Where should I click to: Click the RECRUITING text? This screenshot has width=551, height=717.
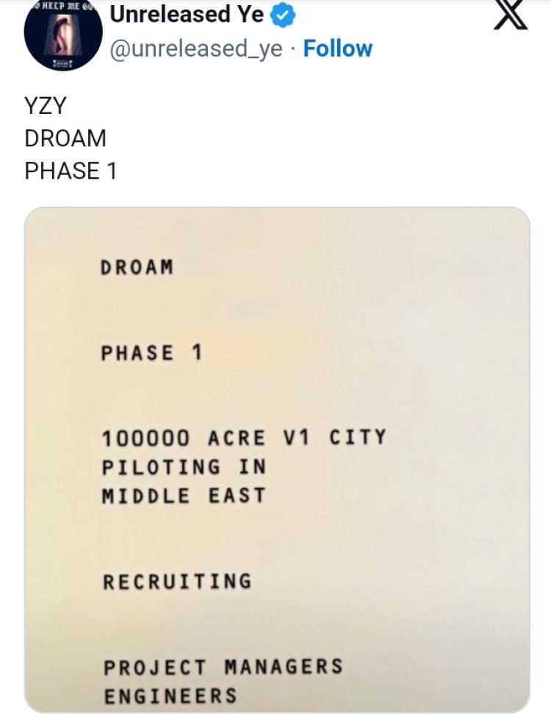[x=177, y=582]
